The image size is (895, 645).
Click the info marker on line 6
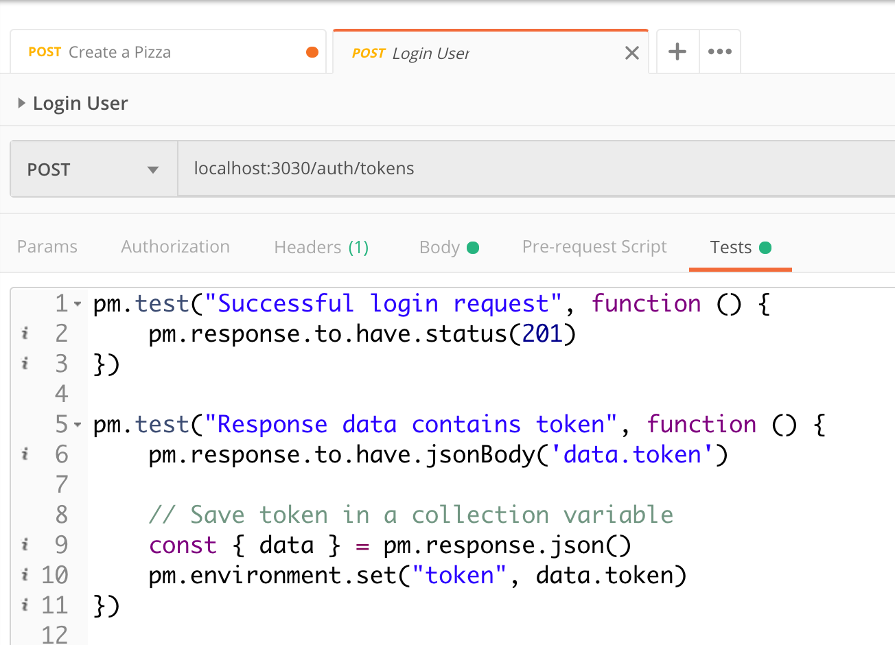click(x=25, y=454)
